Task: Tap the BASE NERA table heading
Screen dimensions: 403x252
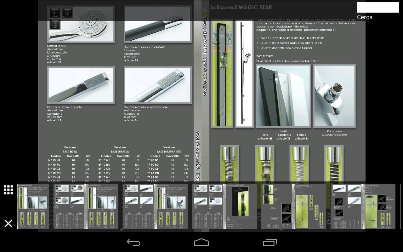Action: [70, 152]
